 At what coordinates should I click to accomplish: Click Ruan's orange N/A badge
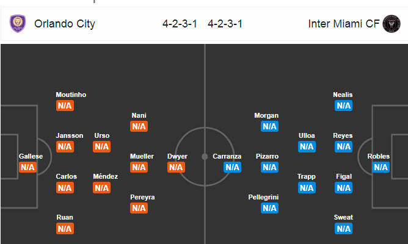65,229
